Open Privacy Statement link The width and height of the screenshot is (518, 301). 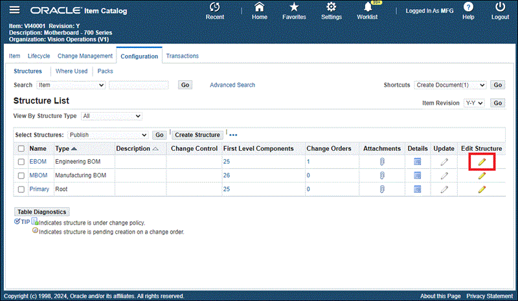pyautogui.click(x=490, y=296)
